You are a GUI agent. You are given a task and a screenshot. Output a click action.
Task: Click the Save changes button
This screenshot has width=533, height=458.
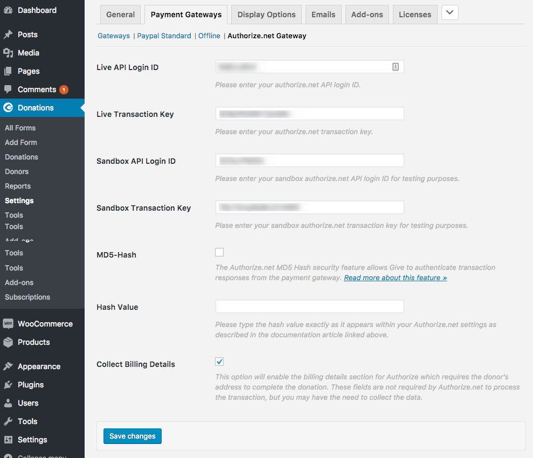[x=132, y=436]
